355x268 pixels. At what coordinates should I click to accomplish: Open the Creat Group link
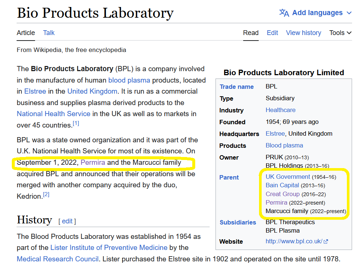pos(283,194)
